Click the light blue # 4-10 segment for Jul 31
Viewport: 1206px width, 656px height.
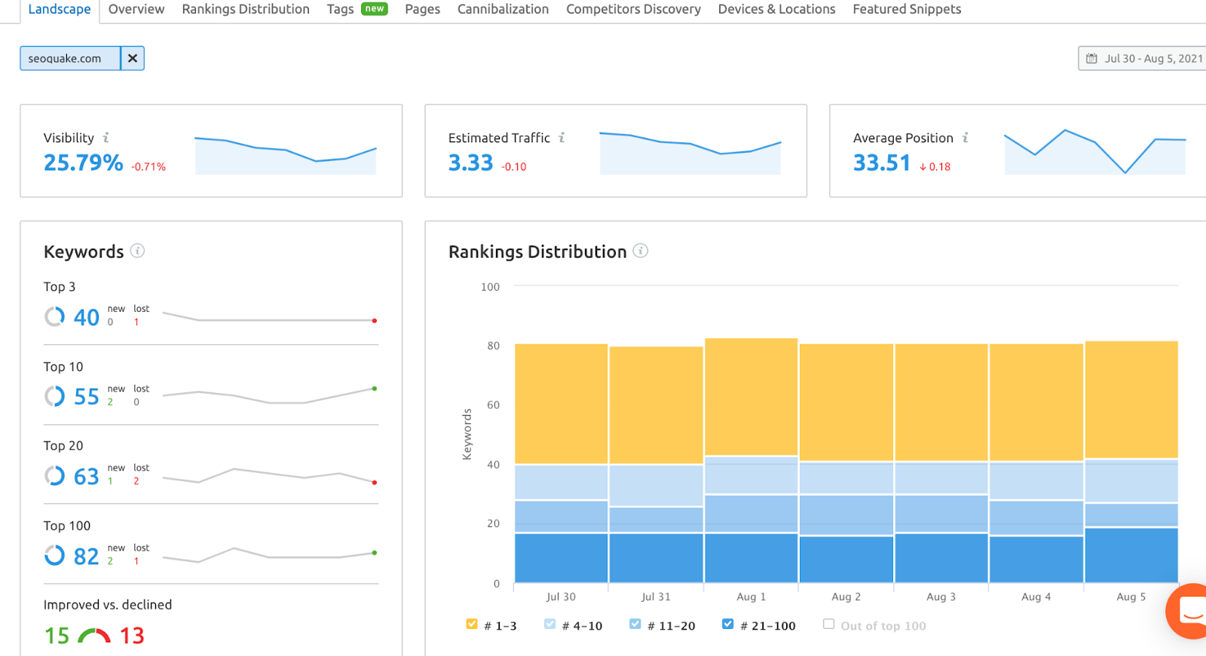[x=656, y=486]
